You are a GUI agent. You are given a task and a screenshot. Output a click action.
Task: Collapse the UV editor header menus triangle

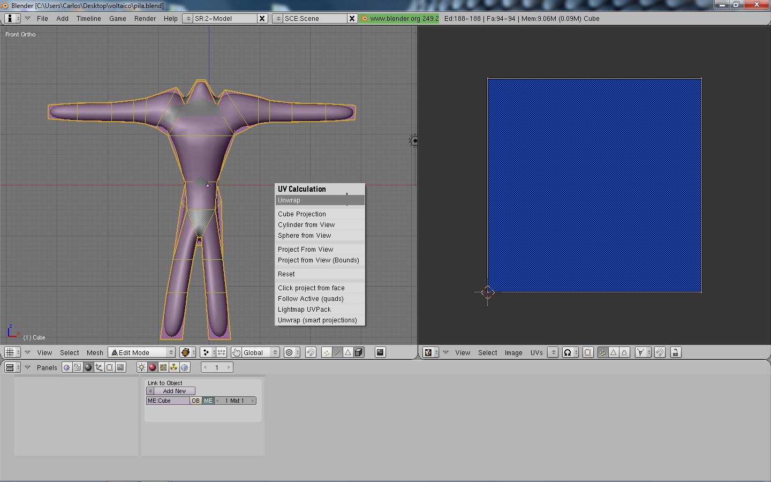pos(445,352)
